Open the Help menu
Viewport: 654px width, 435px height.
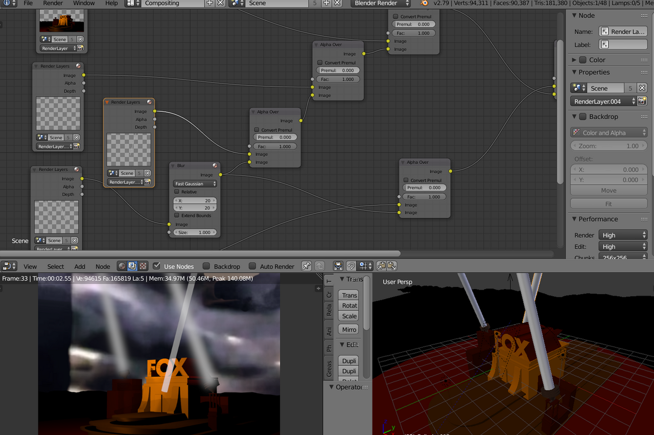coord(111,3)
